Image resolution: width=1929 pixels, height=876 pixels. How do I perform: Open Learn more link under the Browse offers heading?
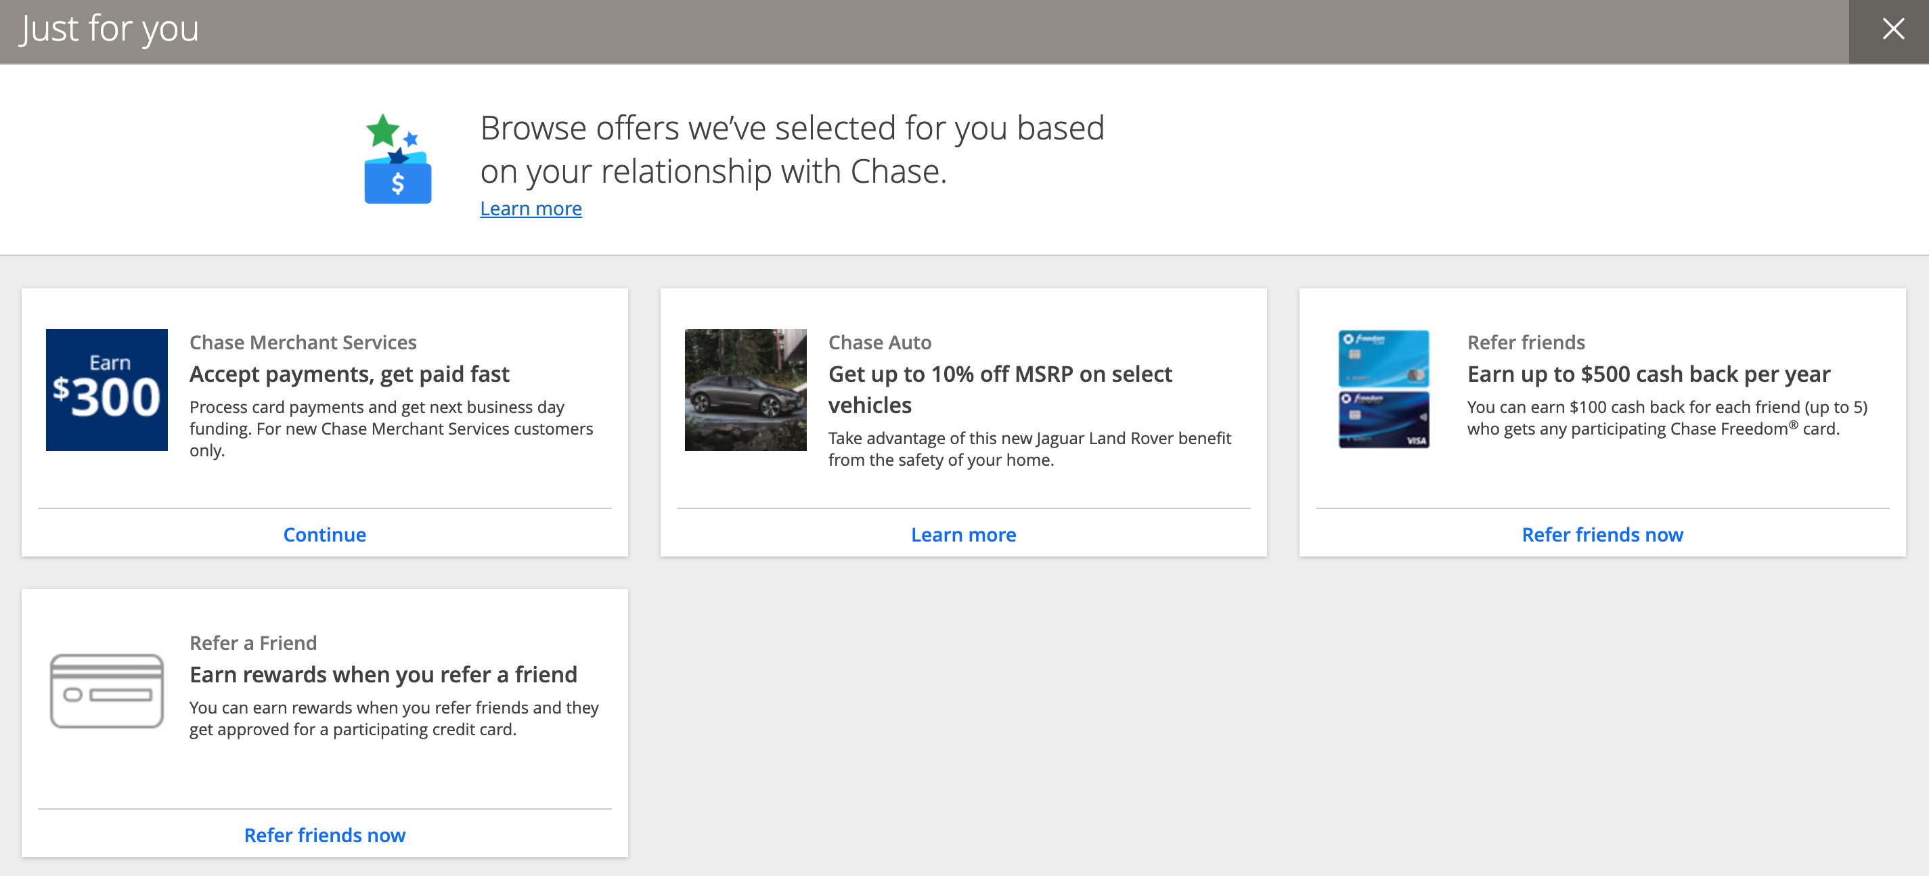click(x=530, y=209)
